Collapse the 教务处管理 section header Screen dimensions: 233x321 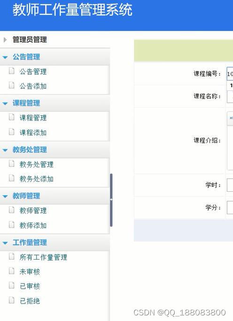point(55,149)
